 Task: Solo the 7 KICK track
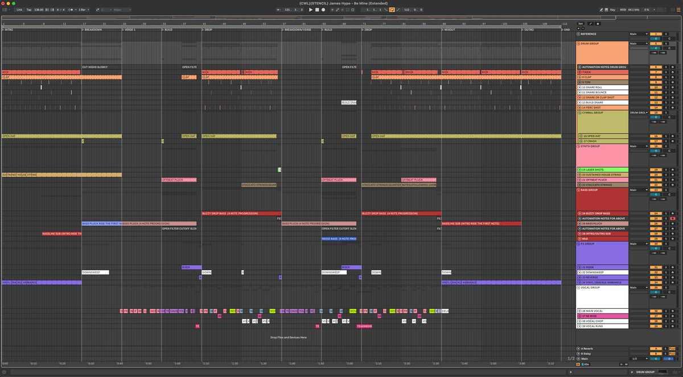pyautogui.click(x=666, y=72)
